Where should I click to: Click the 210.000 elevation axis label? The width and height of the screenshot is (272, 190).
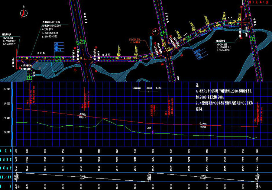(6, 132)
